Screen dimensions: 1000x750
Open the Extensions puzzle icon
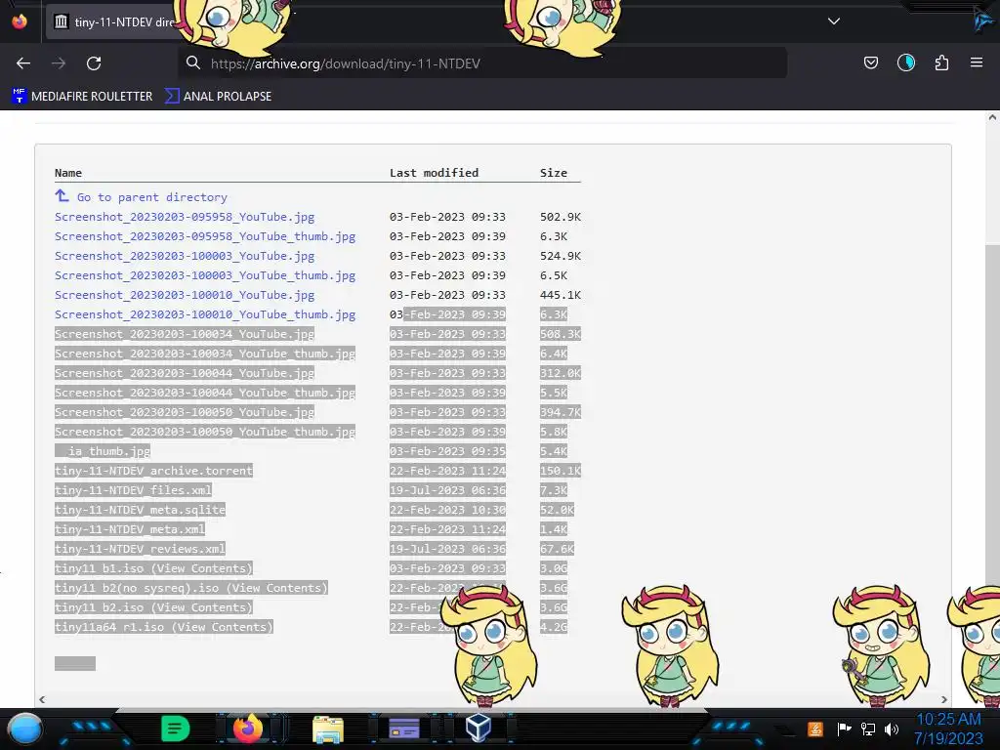coord(941,62)
